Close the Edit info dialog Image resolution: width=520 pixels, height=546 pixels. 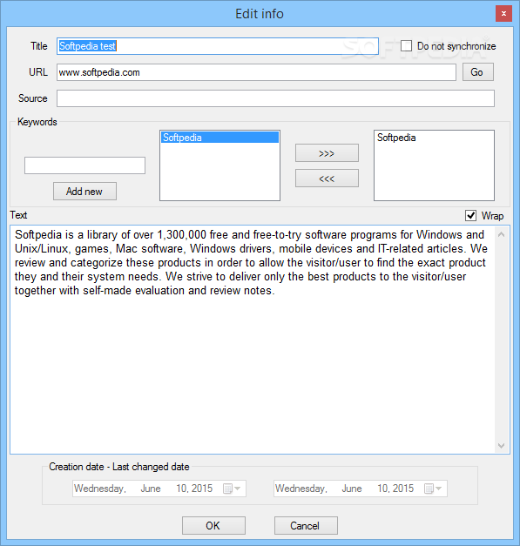pyautogui.click(x=503, y=14)
